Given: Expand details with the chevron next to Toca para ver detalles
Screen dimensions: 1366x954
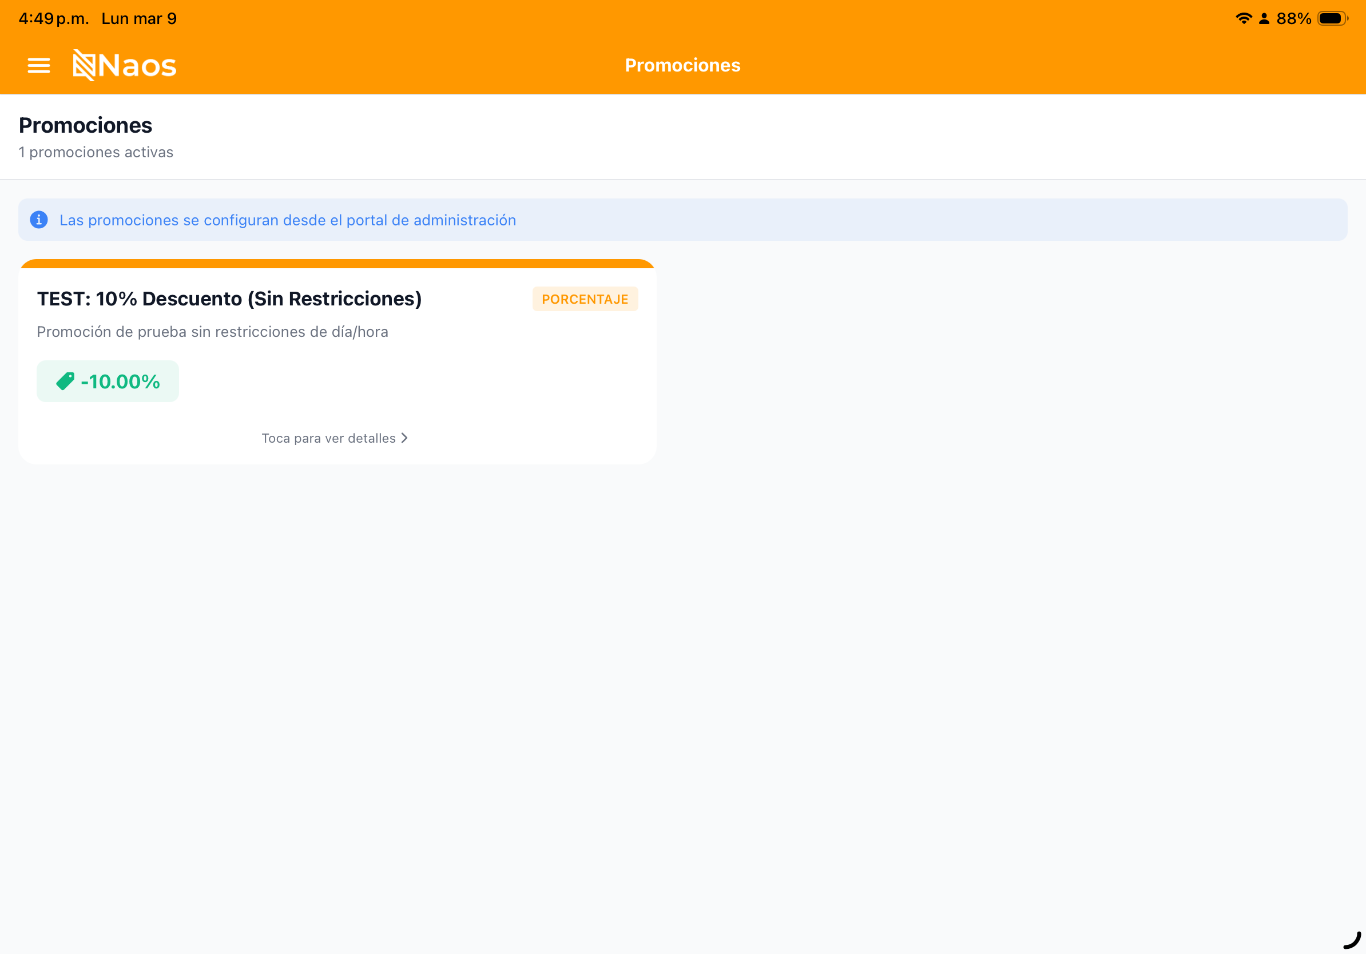Looking at the screenshot, I should click(x=404, y=438).
